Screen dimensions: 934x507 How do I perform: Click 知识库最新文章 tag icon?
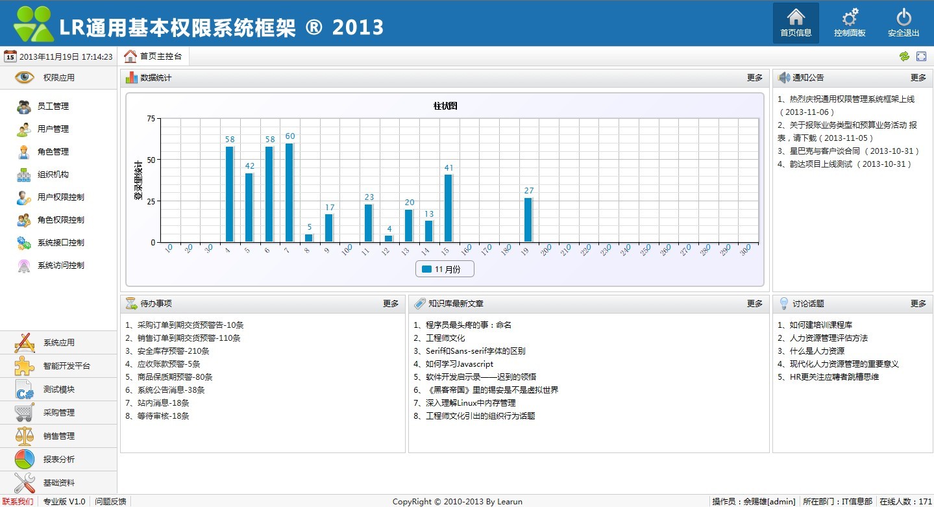click(x=420, y=303)
